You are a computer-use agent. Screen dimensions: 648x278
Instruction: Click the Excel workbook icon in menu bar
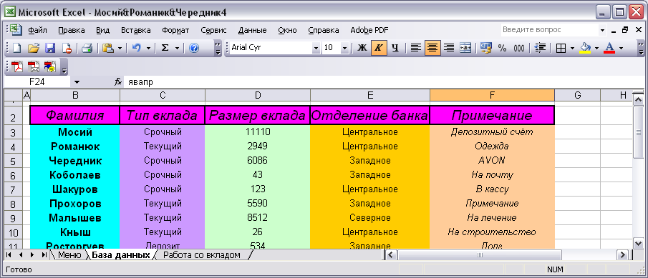(x=16, y=30)
